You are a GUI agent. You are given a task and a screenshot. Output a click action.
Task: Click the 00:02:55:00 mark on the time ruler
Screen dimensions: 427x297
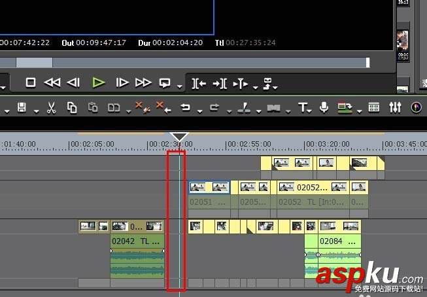[249, 144]
